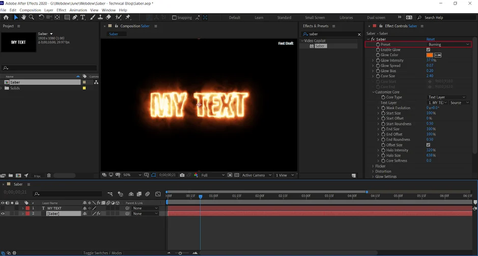Open the Effect menu
This screenshot has width=478, height=256.
point(61,10)
